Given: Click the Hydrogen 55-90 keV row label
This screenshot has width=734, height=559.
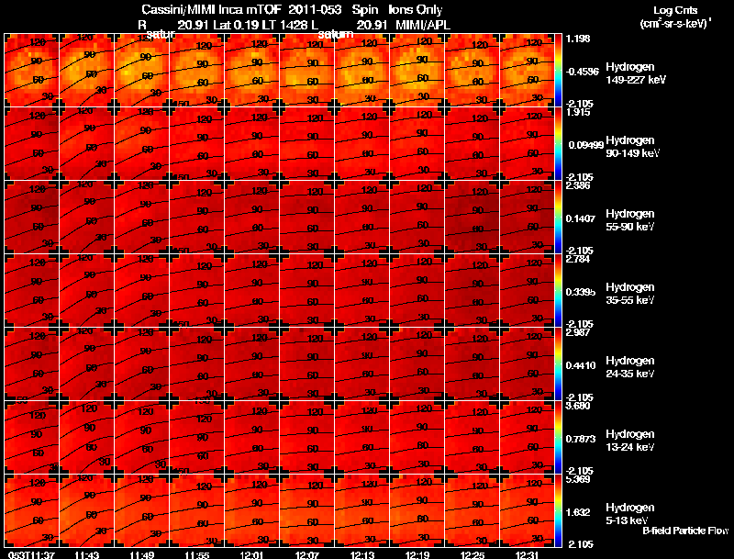Looking at the screenshot, I should point(629,220).
